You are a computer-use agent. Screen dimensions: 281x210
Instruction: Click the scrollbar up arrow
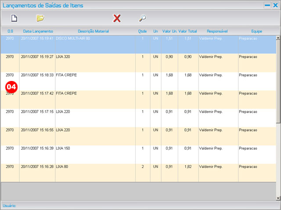(x=278, y=38)
